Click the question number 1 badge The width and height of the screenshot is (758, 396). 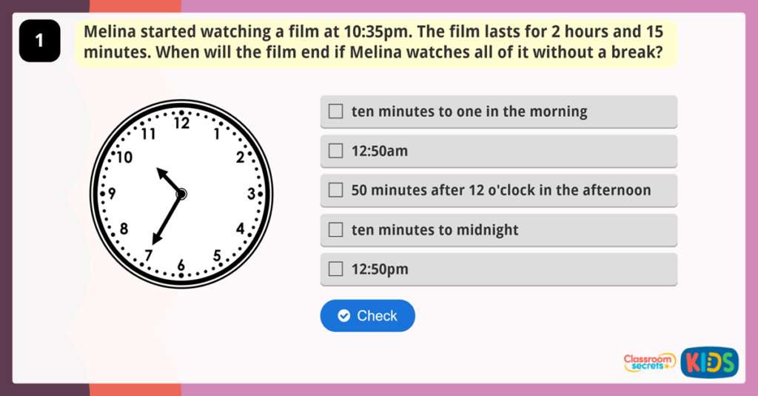coord(39,41)
